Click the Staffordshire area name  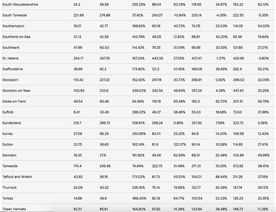pos(12,69)
